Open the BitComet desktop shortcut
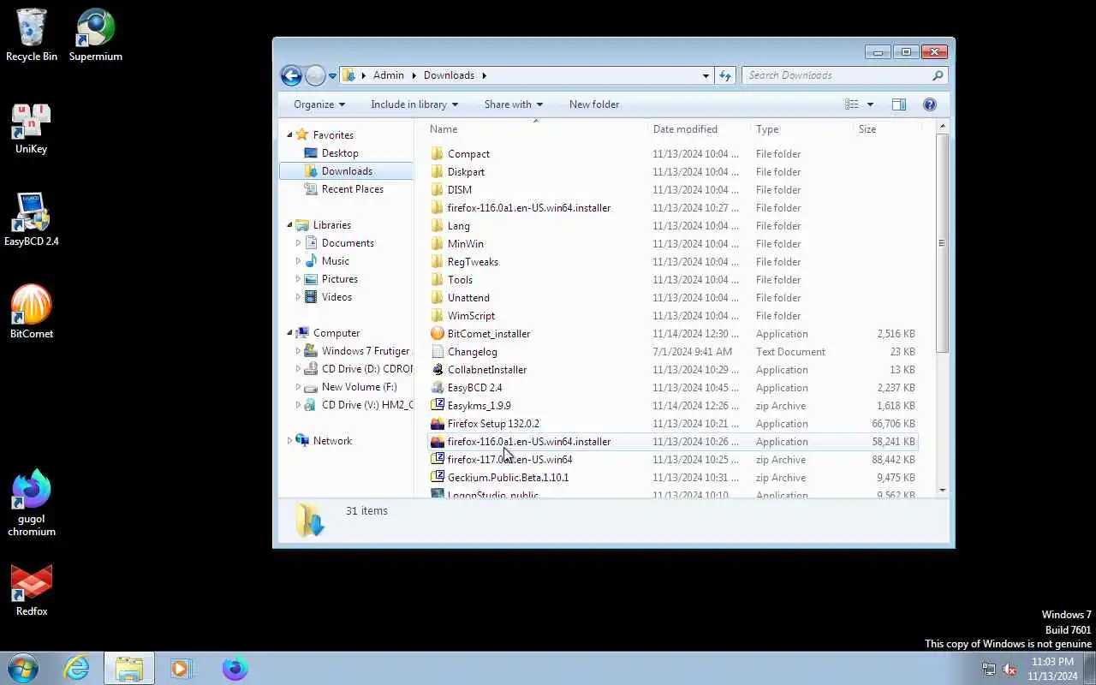 32,313
